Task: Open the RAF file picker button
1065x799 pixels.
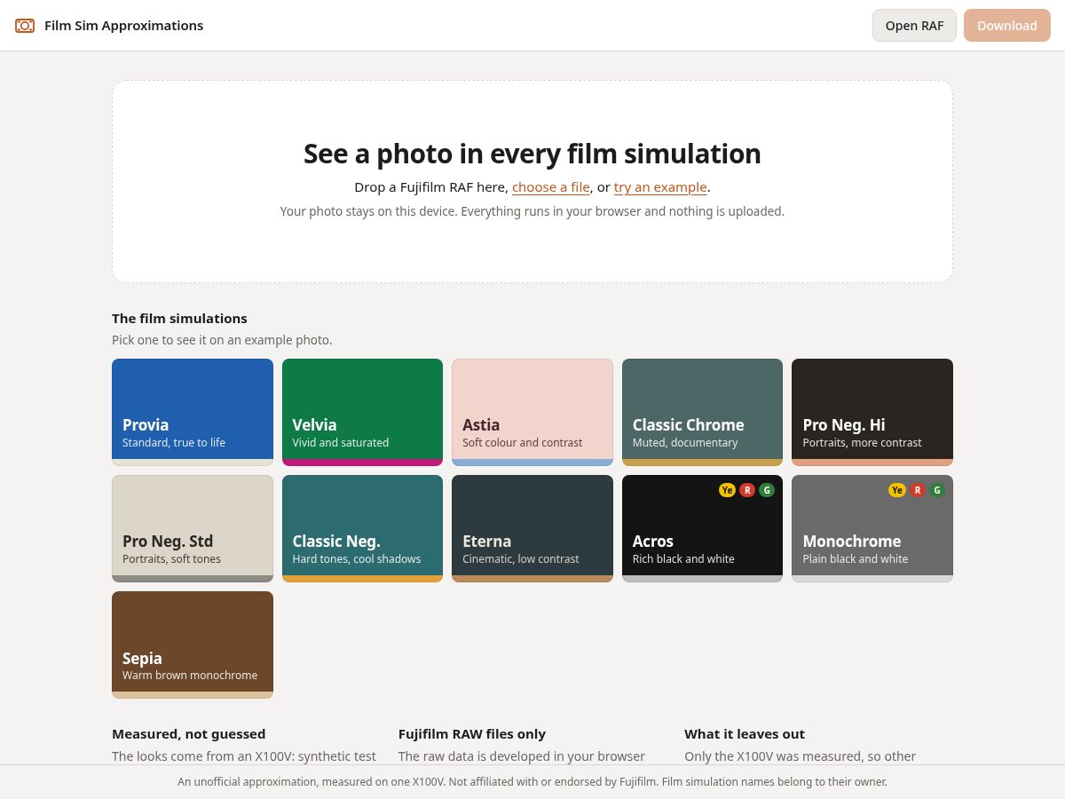Action: point(914,26)
